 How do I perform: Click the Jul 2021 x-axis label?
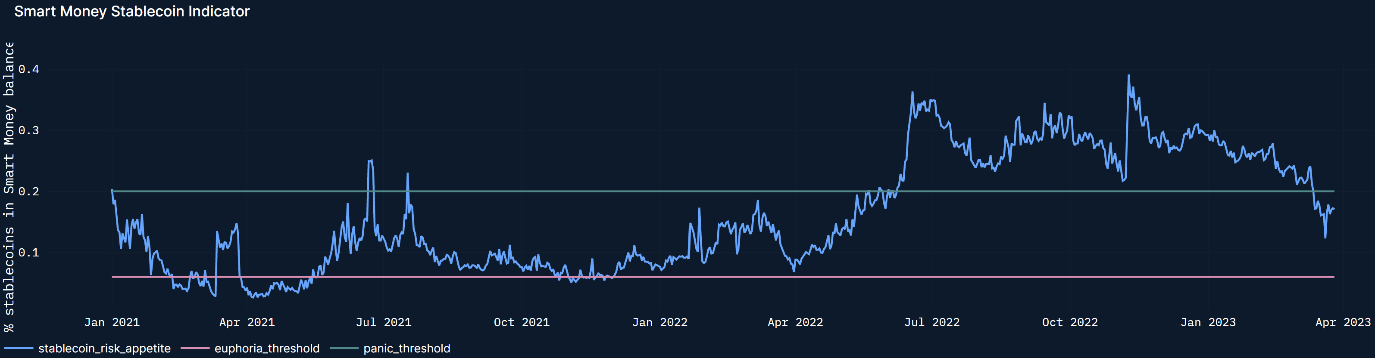point(384,322)
